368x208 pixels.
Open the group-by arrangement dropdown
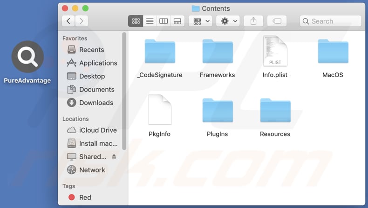(201, 21)
